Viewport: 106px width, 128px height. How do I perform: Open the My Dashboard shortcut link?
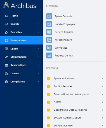point(63,40)
